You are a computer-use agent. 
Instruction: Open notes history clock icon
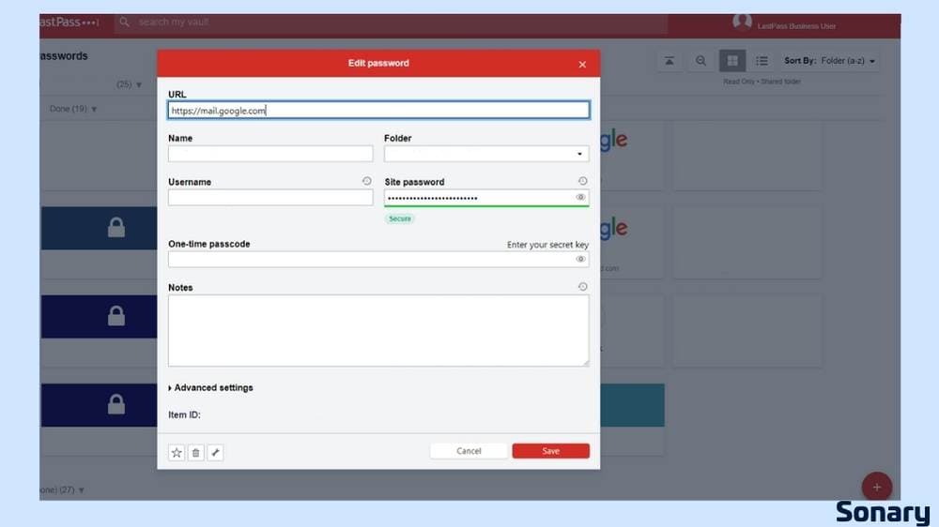click(582, 287)
